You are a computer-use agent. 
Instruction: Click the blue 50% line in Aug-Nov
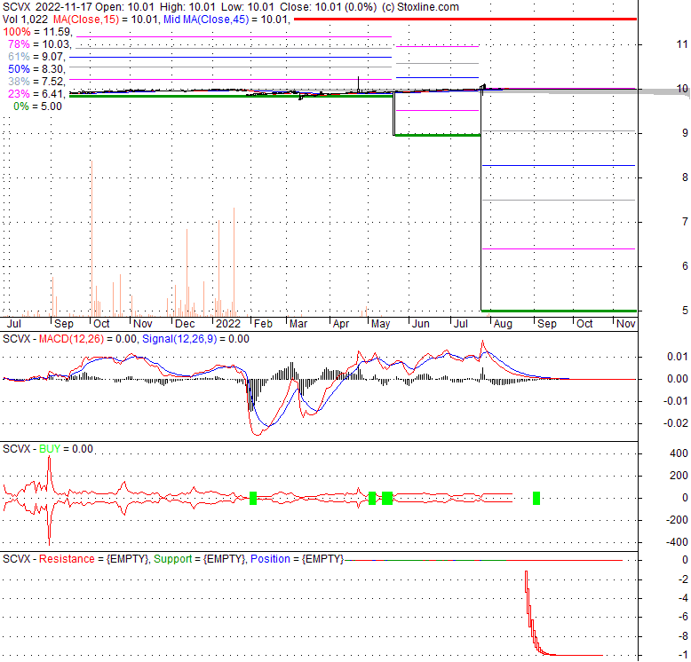(x=559, y=165)
